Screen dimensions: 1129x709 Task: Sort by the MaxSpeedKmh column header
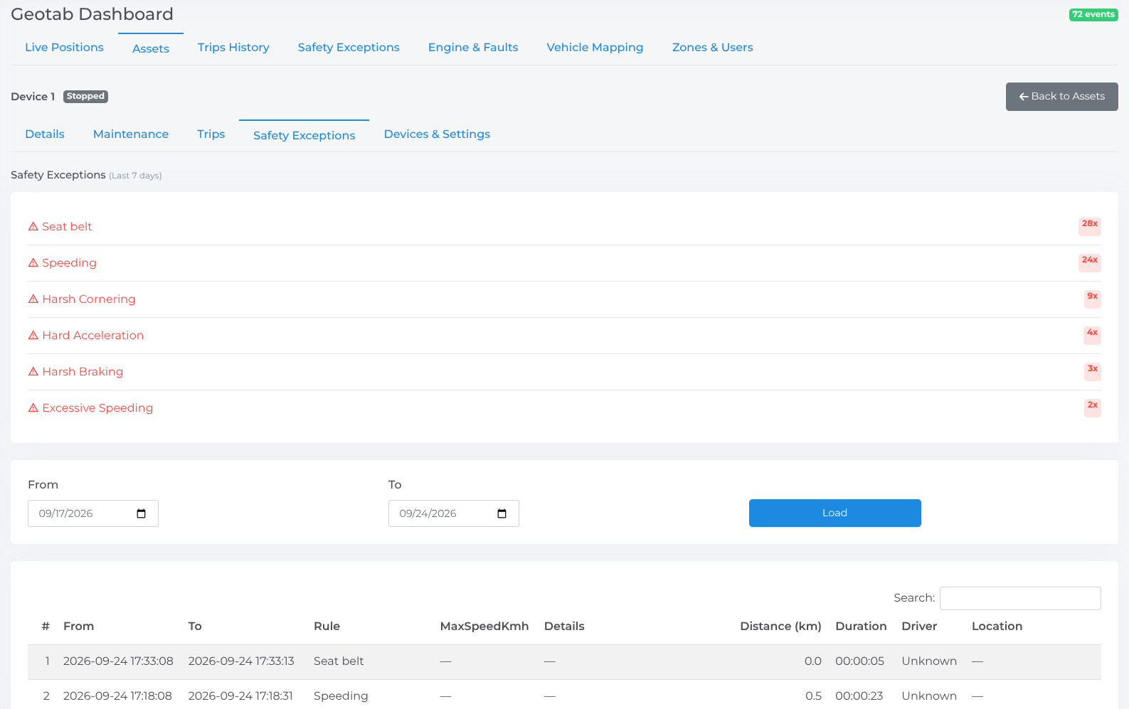pyautogui.click(x=484, y=626)
